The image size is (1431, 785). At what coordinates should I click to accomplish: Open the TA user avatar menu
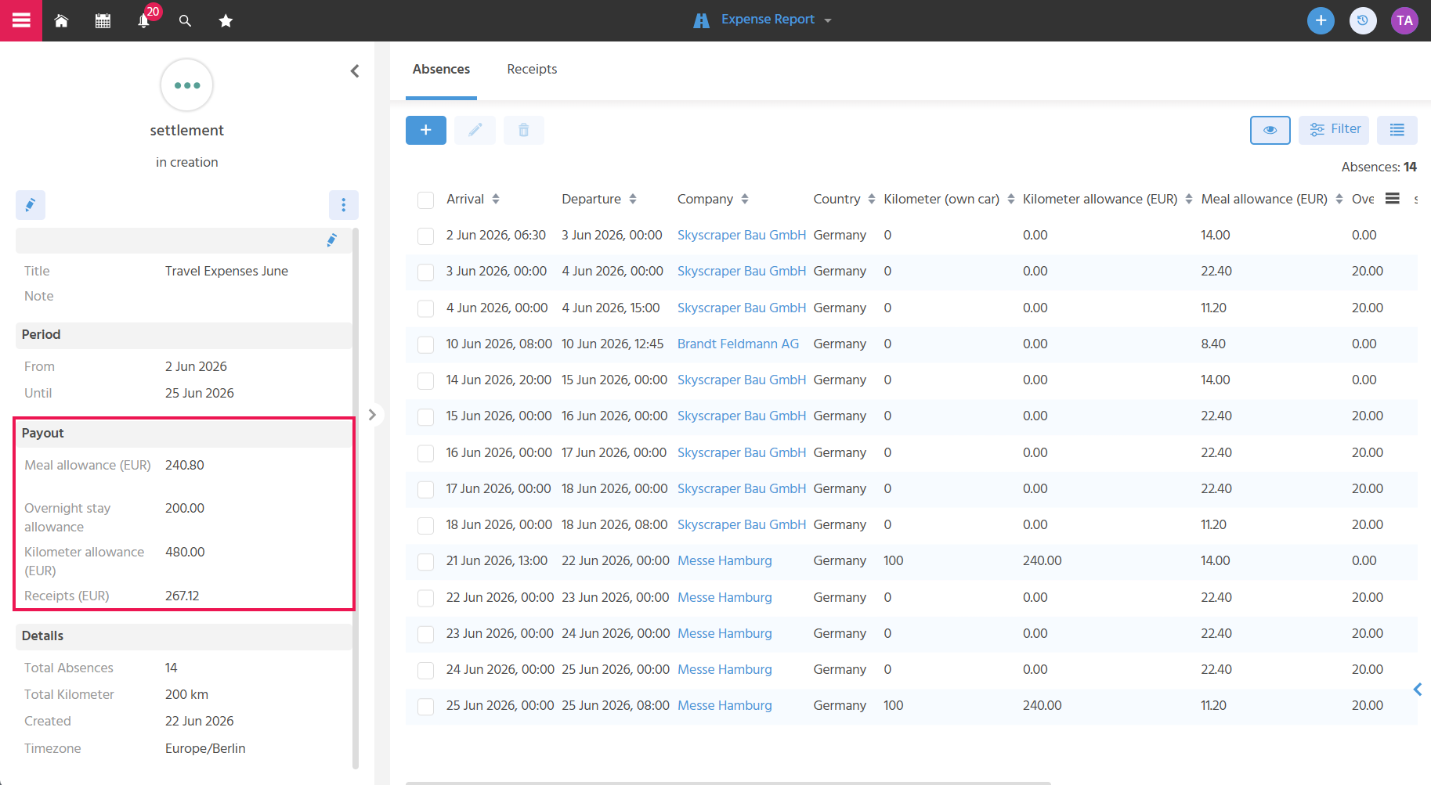click(x=1404, y=20)
